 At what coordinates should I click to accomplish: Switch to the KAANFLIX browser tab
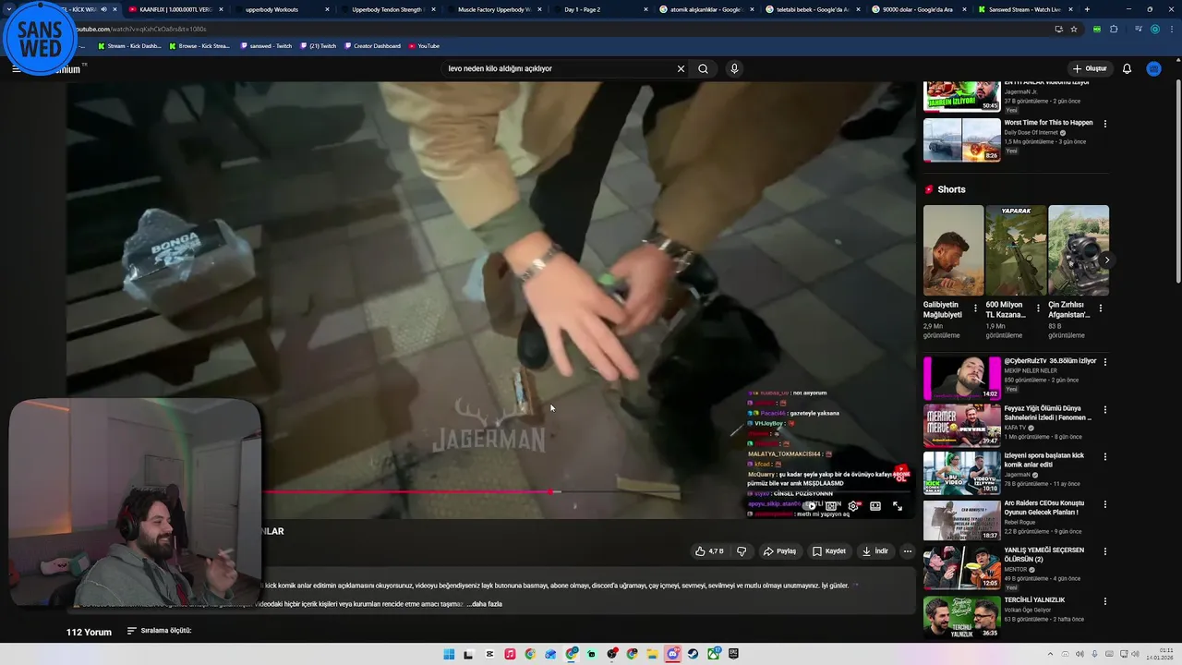[175, 9]
